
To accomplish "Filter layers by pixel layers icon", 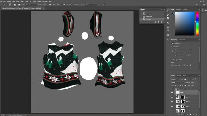I will (182, 80).
